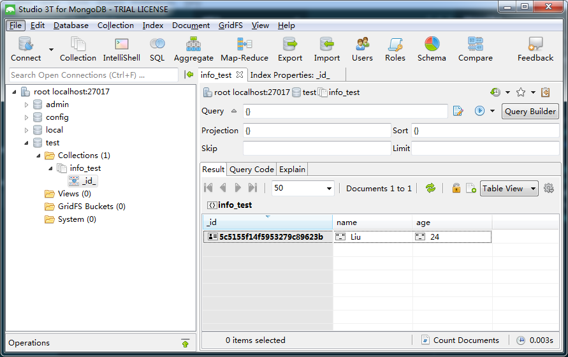Open the Document menu

coord(191,25)
